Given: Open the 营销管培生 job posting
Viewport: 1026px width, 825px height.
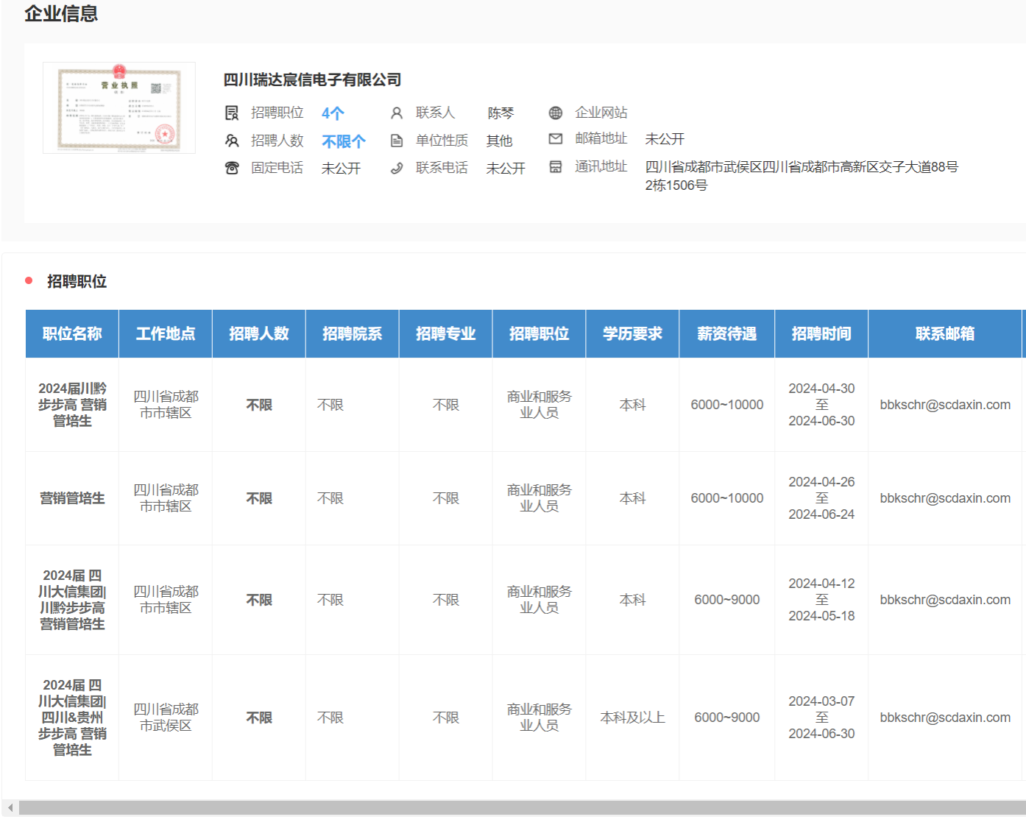Looking at the screenshot, I should (x=72, y=498).
